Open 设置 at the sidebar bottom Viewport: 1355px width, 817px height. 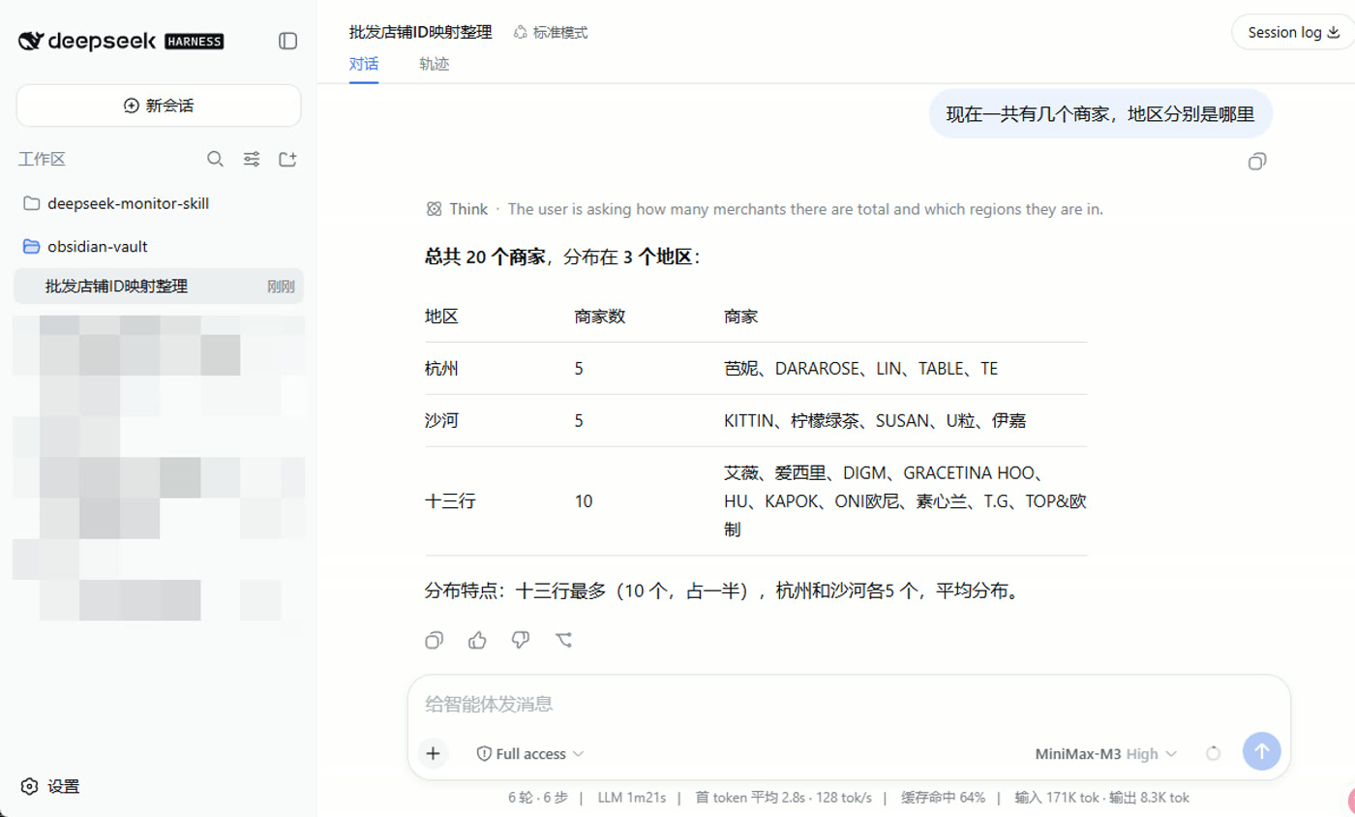pos(50,786)
